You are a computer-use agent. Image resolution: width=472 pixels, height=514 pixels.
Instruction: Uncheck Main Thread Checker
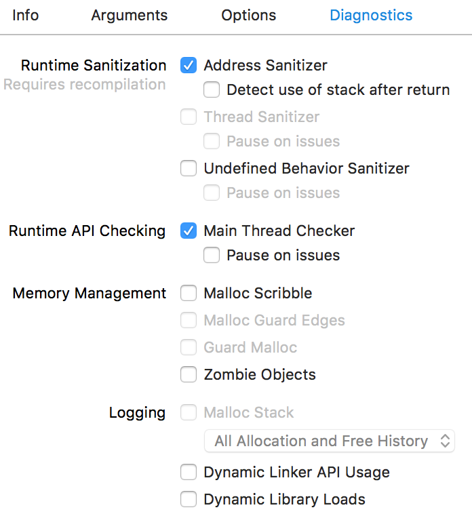[189, 231]
